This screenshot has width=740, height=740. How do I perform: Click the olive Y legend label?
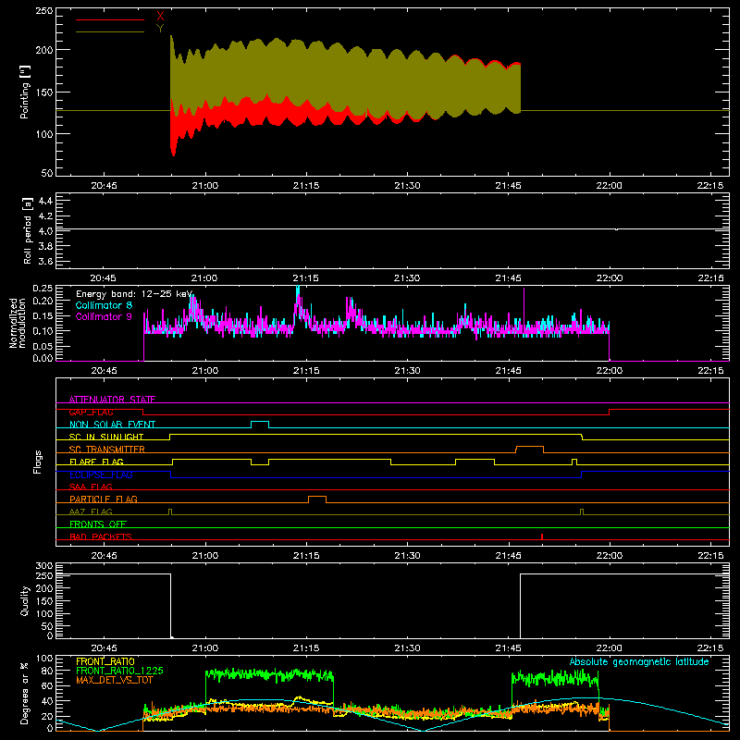160,29
